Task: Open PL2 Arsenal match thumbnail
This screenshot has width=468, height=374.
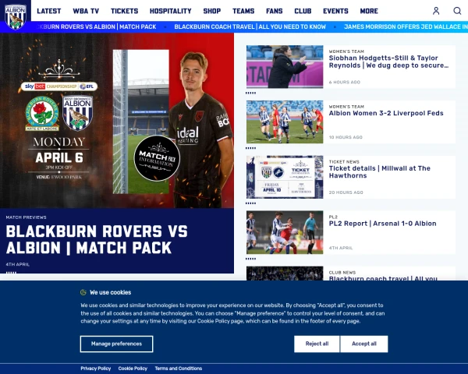Action: [x=285, y=232]
